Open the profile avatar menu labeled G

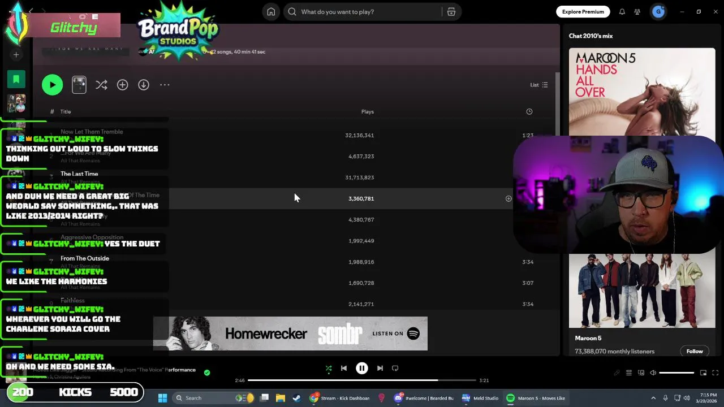tap(658, 12)
